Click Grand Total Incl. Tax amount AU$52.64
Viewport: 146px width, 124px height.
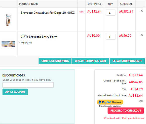click(x=136, y=95)
